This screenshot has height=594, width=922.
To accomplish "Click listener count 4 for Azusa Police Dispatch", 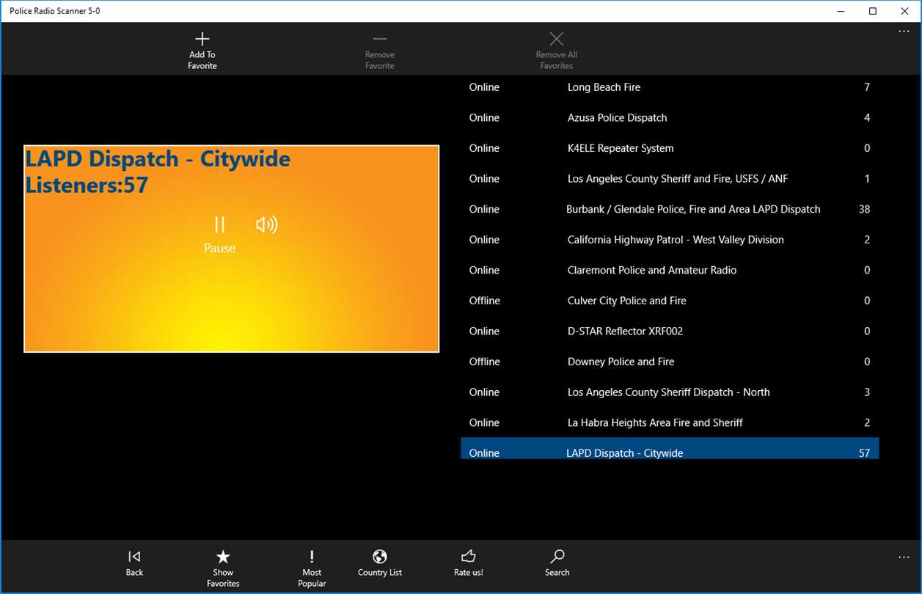I will pos(867,118).
